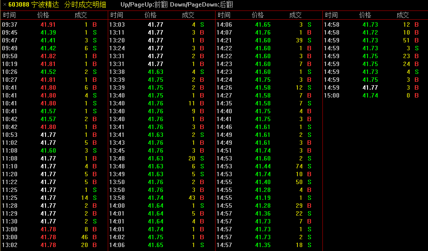This screenshot has width=428, height=251.
Task: Click the 13:03 time cell
Action: [x=117, y=24]
